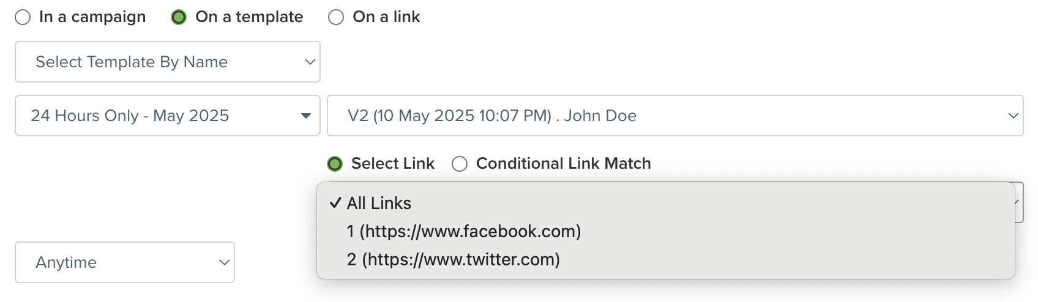Screen dimensions: 1038x302
Task: Click chevron arrow on Select Template By Name
Action: 310,62
